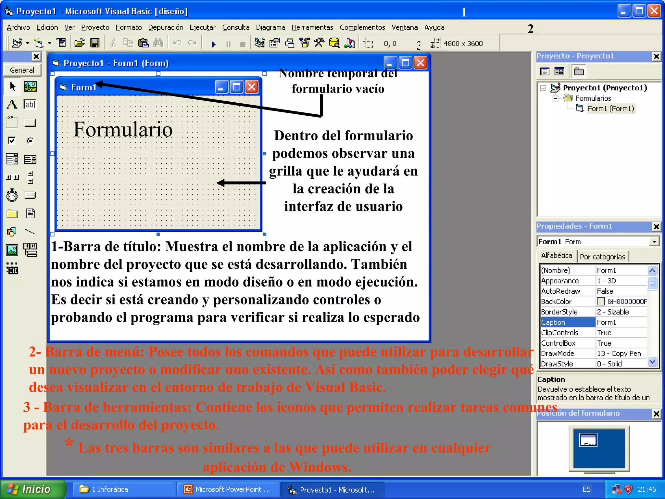Click the Save project toolbar icon
Image resolution: width=665 pixels, height=499 pixels.
95,43
